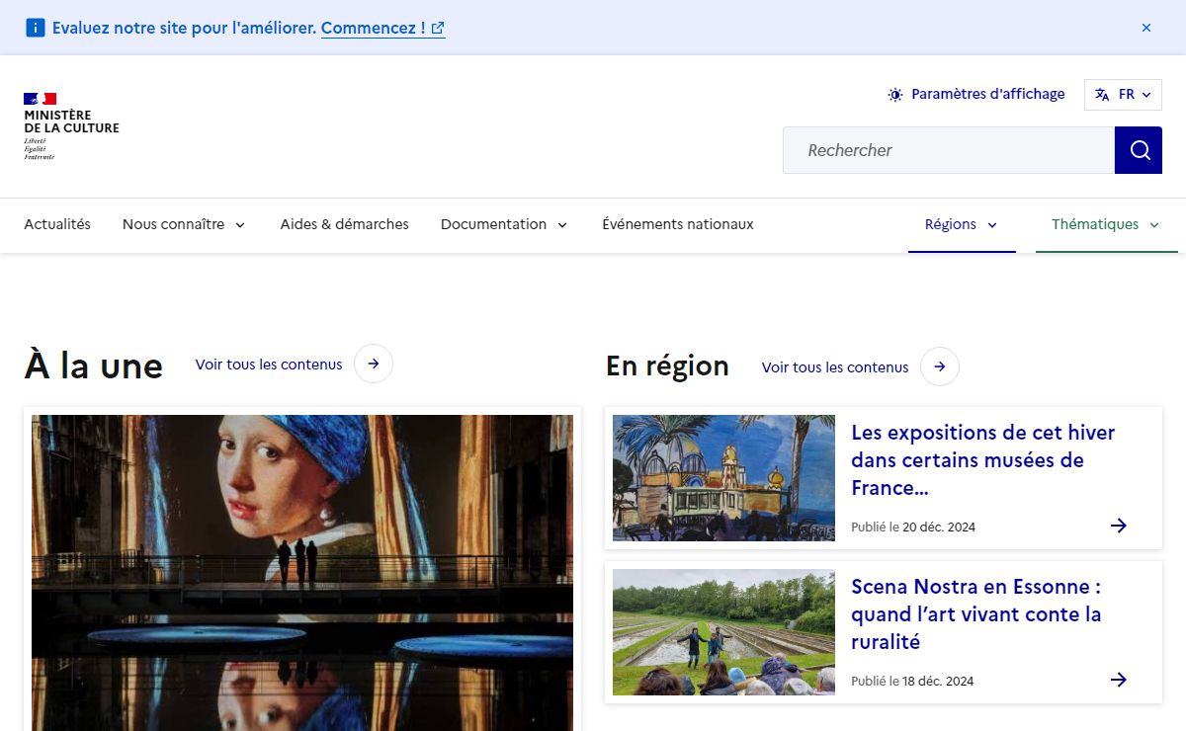Click the magnifying glass search button
1186x731 pixels.
tap(1139, 150)
